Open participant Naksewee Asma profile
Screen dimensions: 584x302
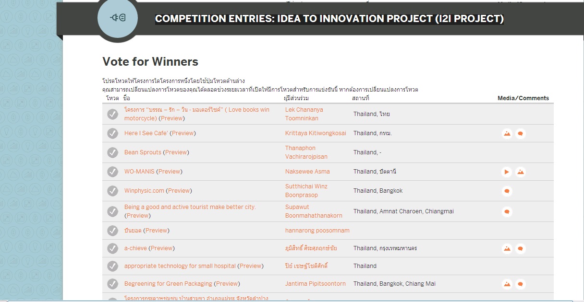307,172
